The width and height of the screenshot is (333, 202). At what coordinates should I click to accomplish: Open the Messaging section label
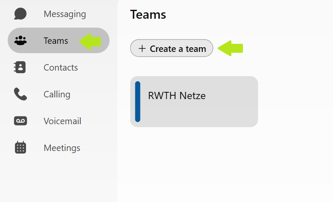pos(64,14)
